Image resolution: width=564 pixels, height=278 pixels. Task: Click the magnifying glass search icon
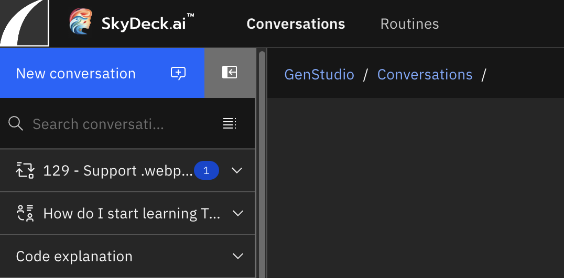[x=16, y=124]
